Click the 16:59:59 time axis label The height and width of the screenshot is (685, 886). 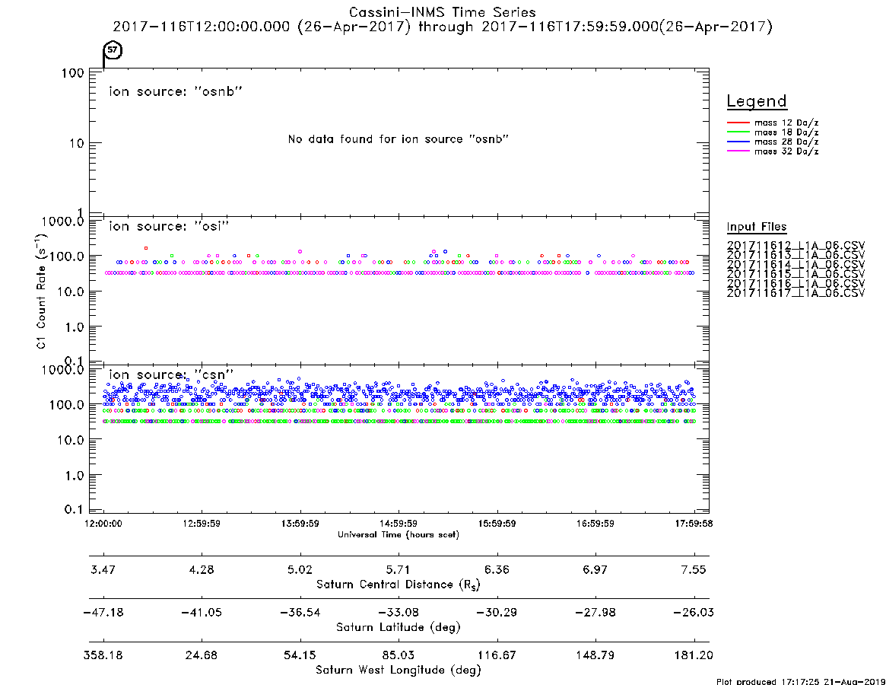595,524
